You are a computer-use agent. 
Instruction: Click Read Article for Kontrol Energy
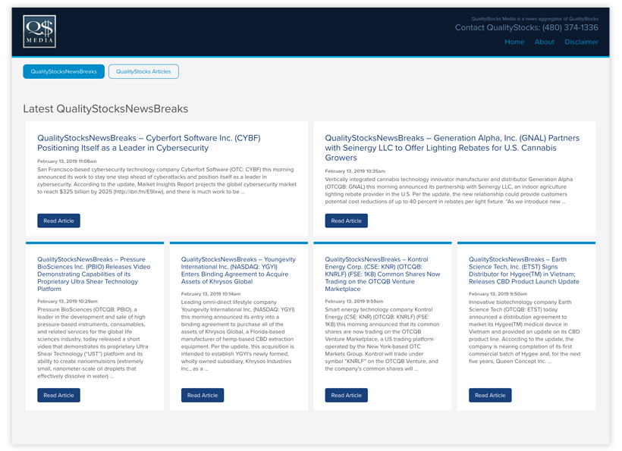pyautogui.click(x=347, y=395)
